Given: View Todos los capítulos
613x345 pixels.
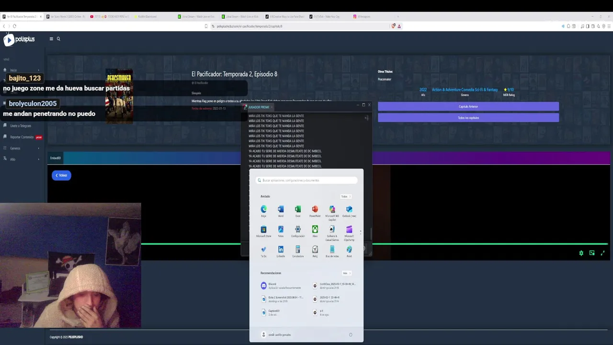Looking at the screenshot, I should (468, 117).
